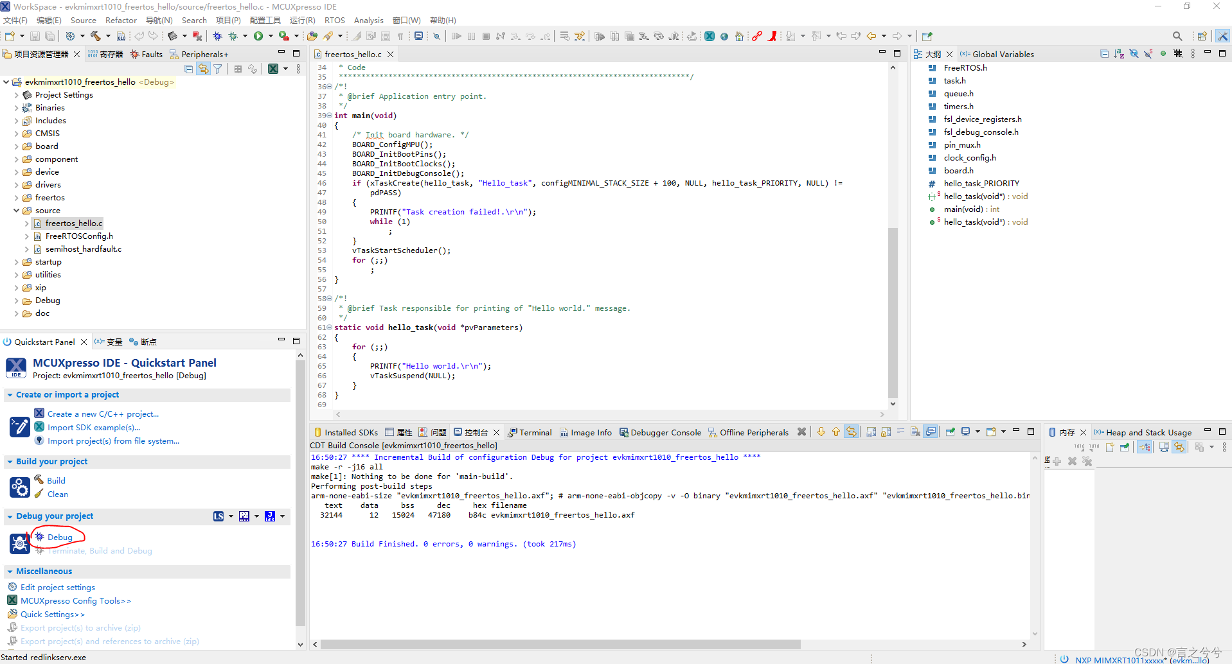Click the home icon in the main toolbar
This screenshot has height=664, width=1232.
(x=740, y=36)
